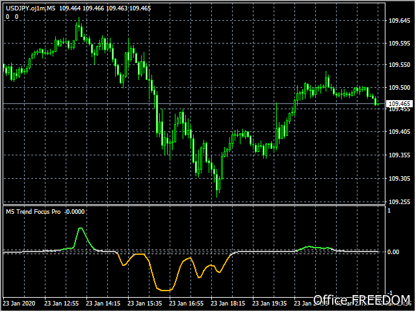This screenshot has height=312, width=416.
Task: Click the 23 Jan 2020 time label
Action: pos(19,304)
